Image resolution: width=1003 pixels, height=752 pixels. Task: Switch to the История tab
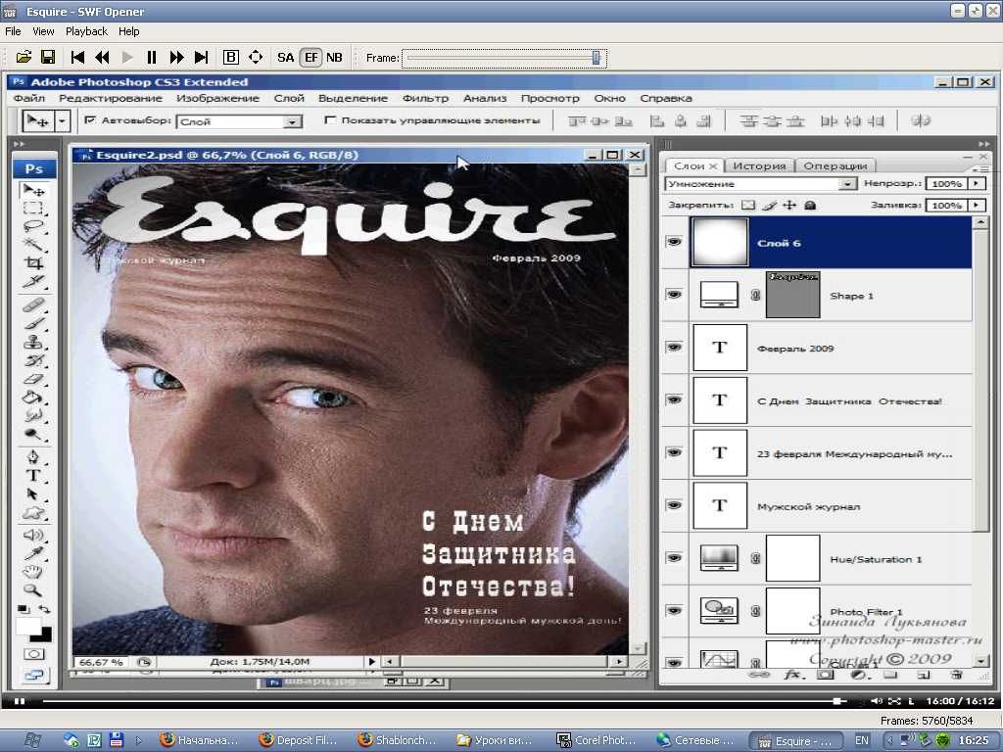click(x=759, y=165)
